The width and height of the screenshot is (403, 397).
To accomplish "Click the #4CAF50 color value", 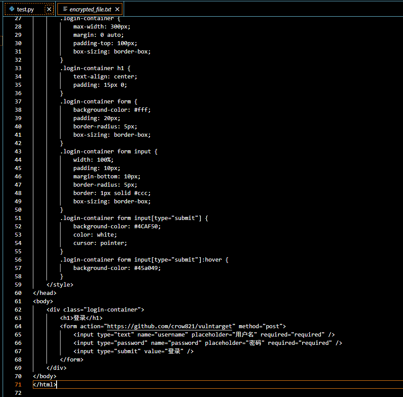I will [147, 226].
